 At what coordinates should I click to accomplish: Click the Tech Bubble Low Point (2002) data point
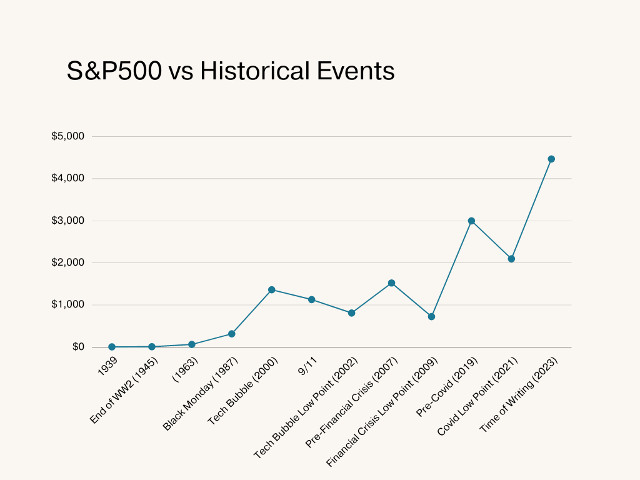click(351, 313)
